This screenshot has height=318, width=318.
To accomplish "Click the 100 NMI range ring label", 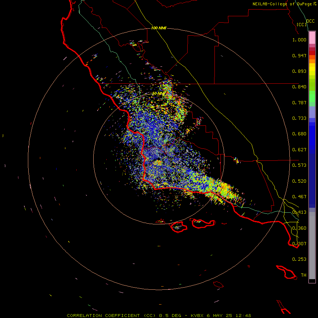I will point(159,28).
